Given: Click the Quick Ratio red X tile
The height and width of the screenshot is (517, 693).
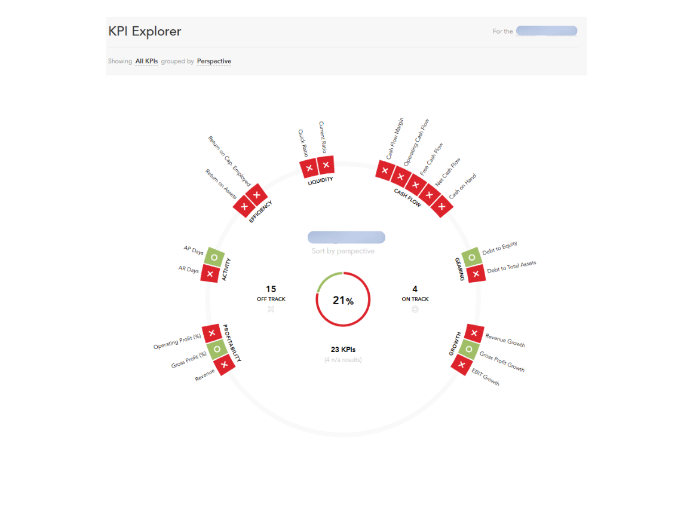Looking at the screenshot, I should click(x=309, y=168).
